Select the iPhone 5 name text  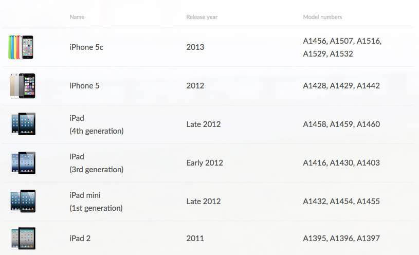(84, 85)
